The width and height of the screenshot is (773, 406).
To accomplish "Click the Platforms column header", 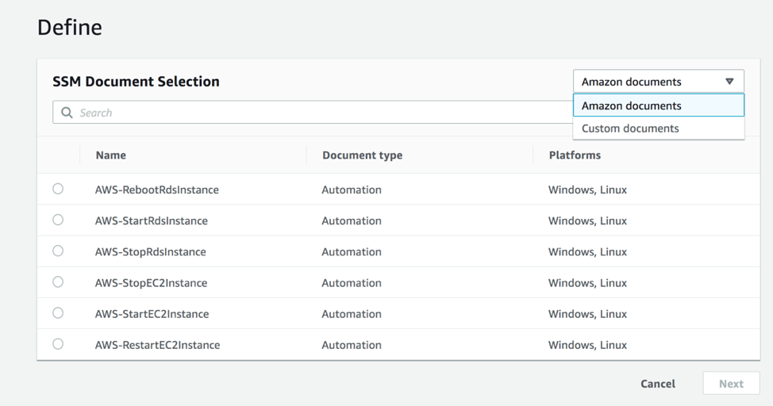I will (x=575, y=155).
